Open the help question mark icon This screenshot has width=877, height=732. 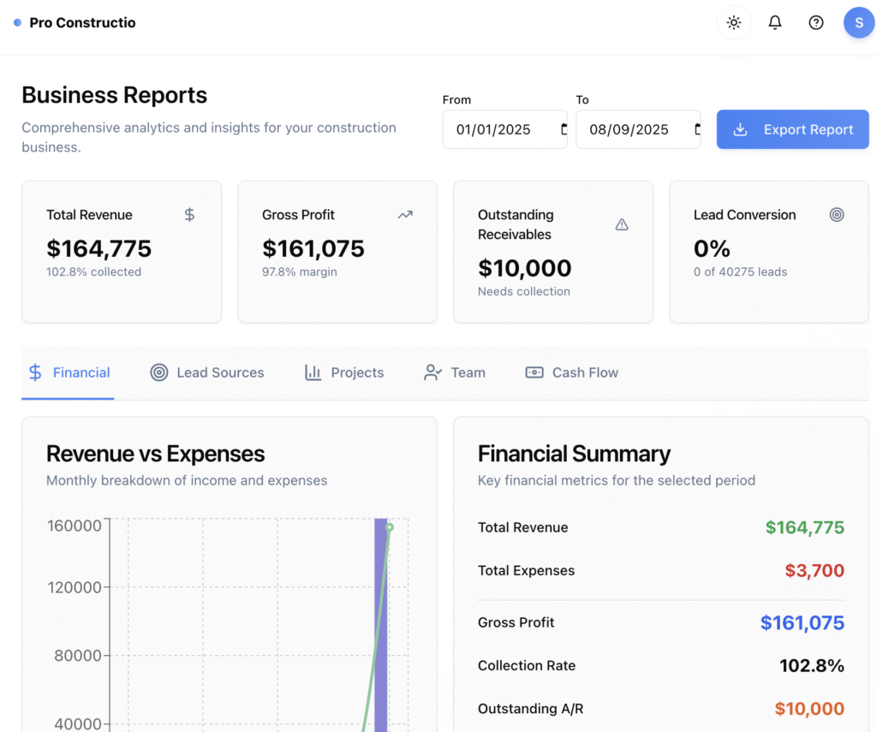pos(816,22)
